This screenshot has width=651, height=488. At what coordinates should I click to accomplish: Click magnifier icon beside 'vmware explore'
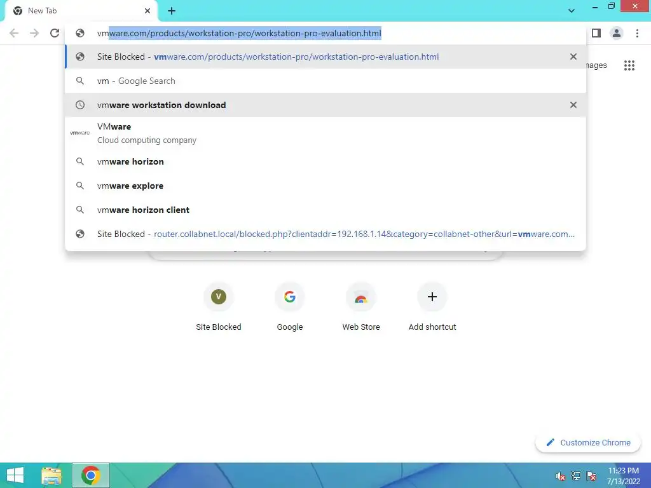click(x=80, y=186)
